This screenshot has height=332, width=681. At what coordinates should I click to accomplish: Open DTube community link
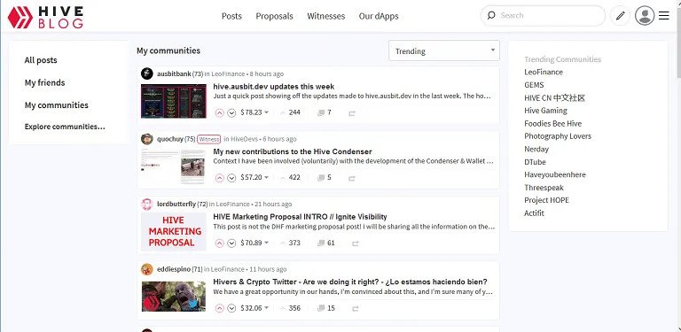(x=535, y=162)
